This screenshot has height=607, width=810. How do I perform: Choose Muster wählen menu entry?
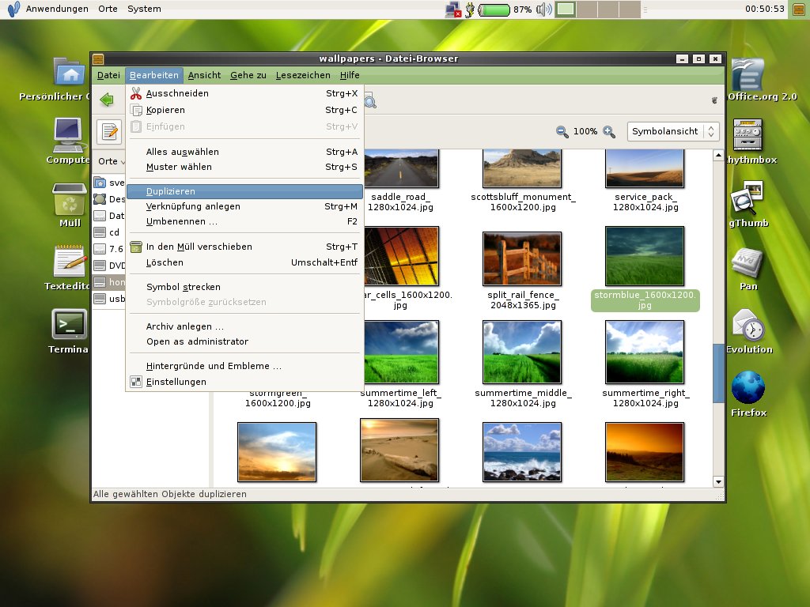(x=244, y=167)
